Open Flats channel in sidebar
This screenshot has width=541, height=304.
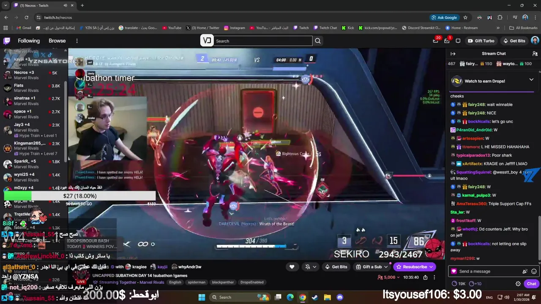33,88
